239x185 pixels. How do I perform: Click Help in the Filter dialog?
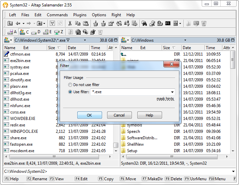click(150, 115)
